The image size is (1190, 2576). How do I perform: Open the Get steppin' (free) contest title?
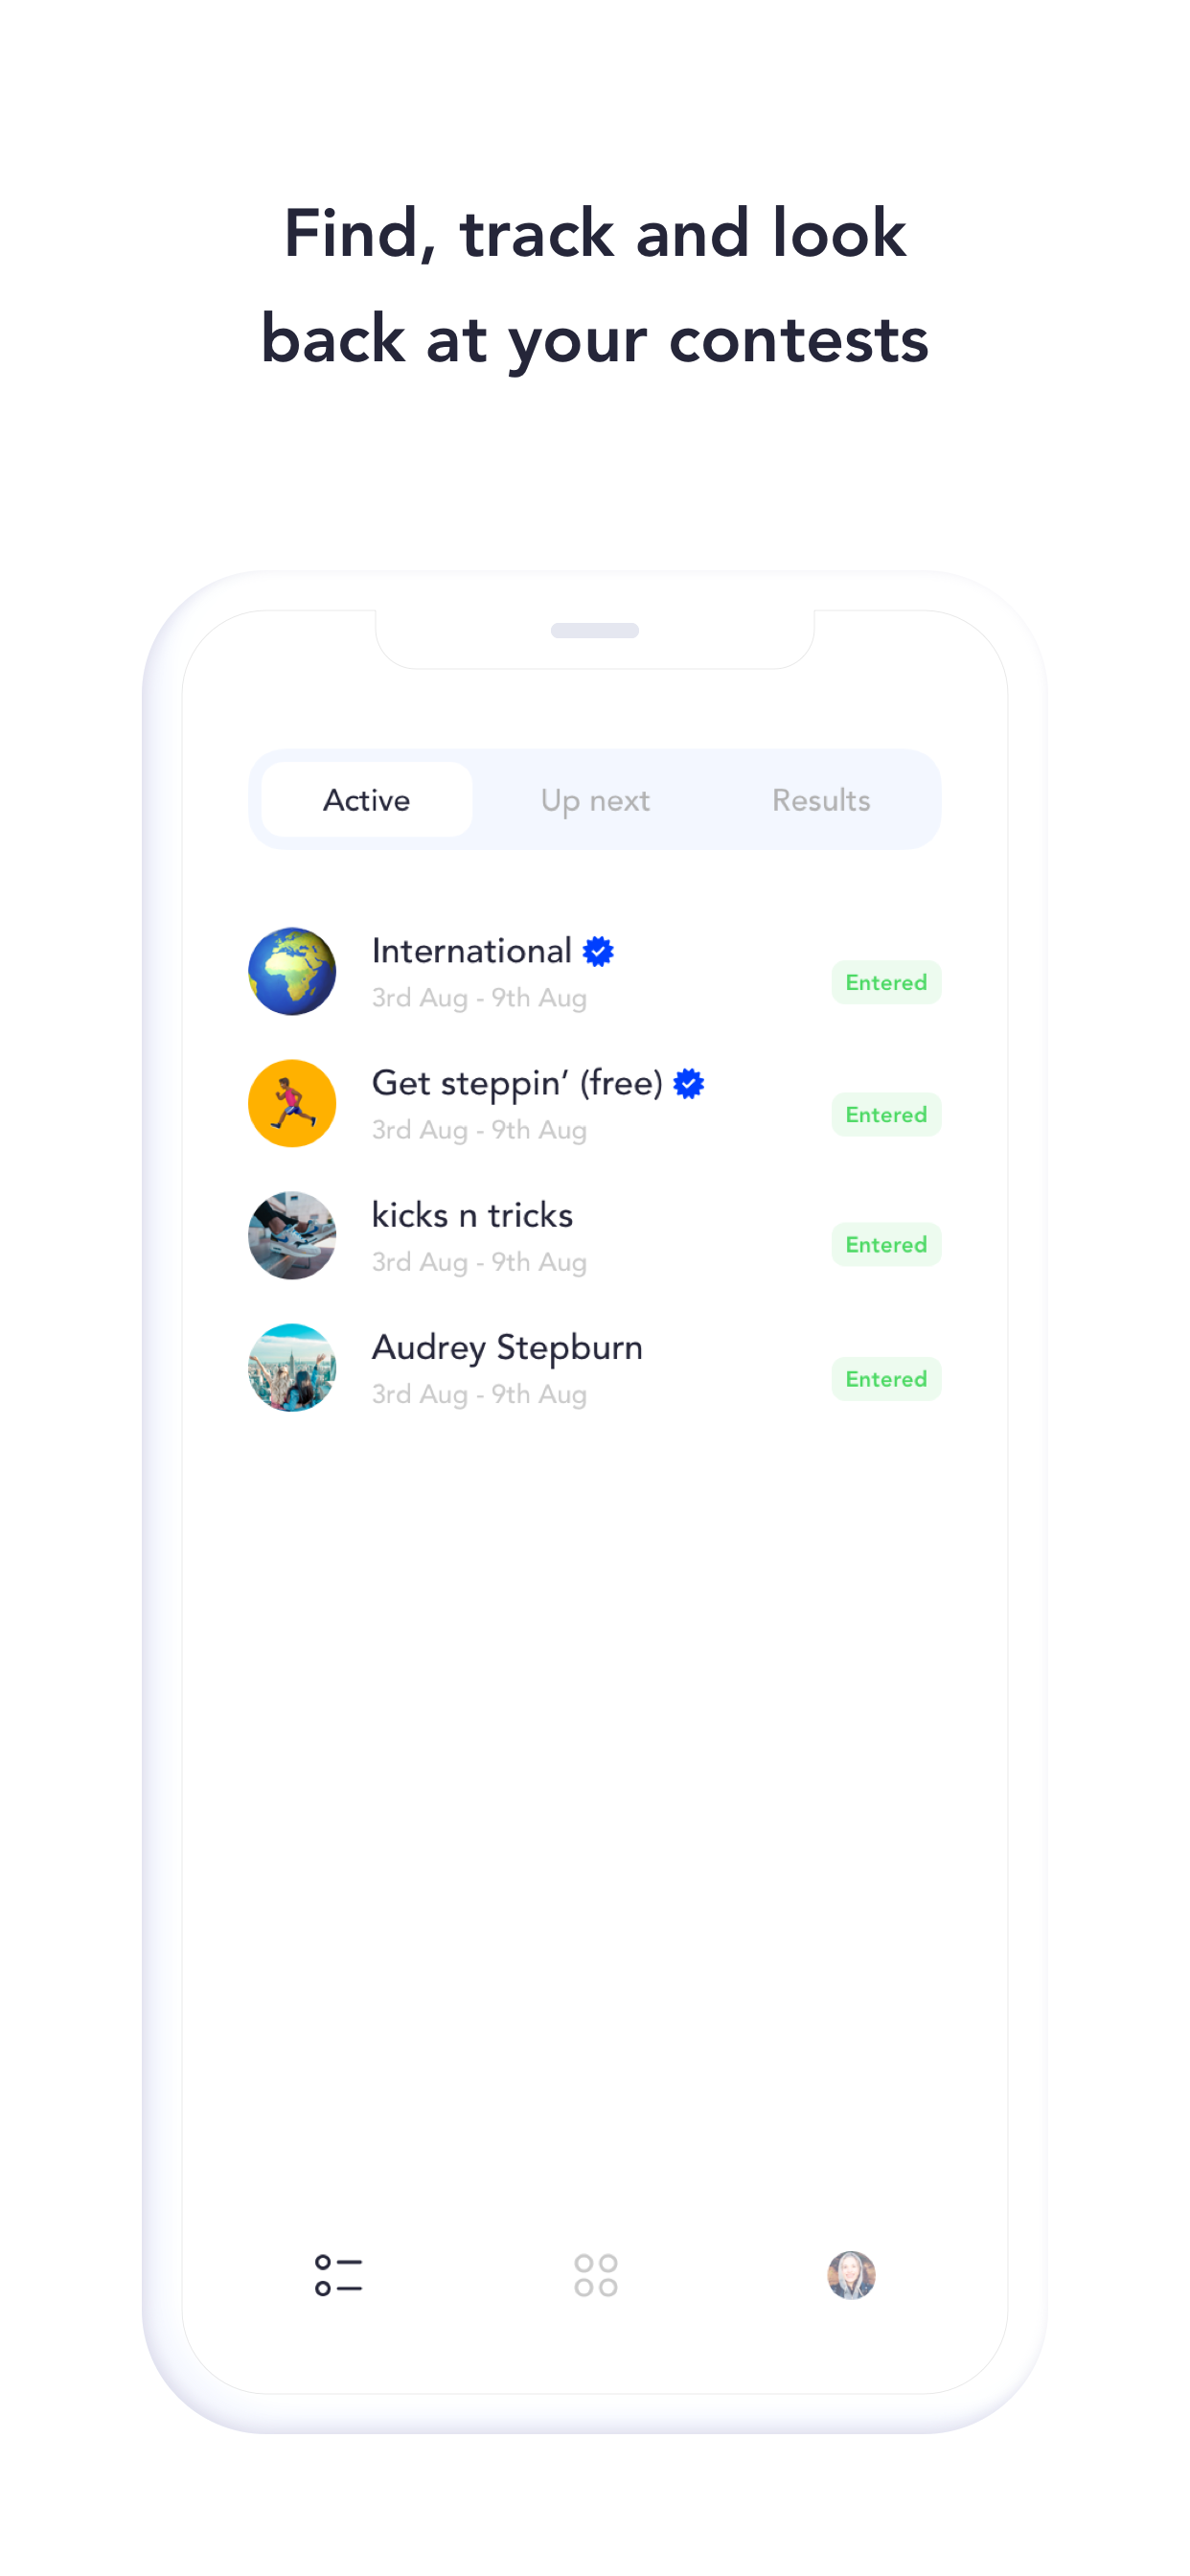tap(517, 1083)
